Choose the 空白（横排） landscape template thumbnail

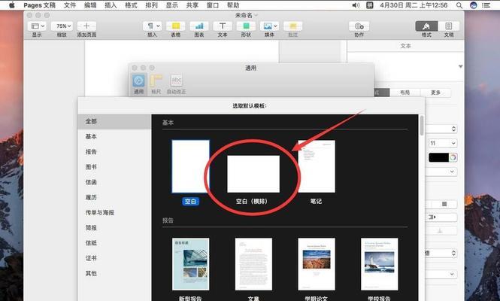253,174
